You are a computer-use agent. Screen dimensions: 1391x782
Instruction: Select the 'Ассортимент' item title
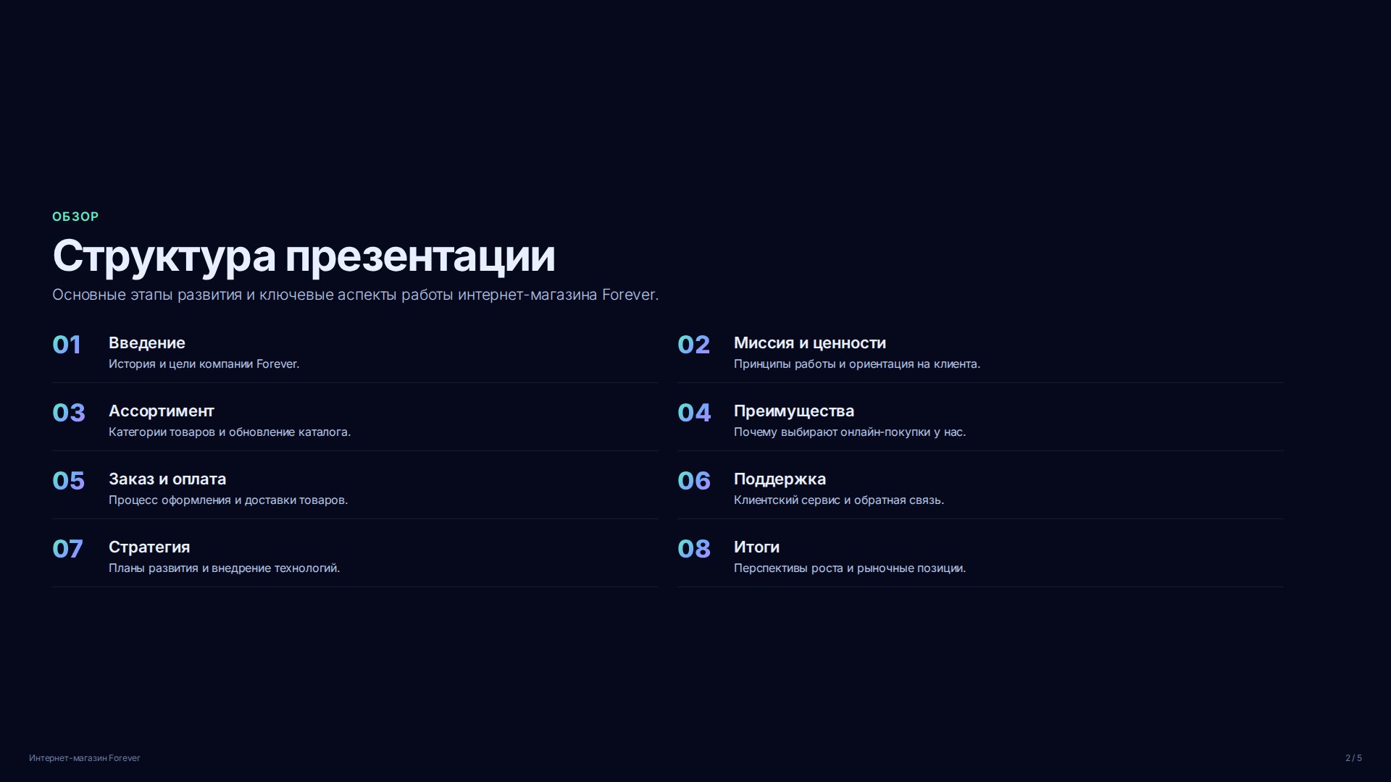coord(162,411)
